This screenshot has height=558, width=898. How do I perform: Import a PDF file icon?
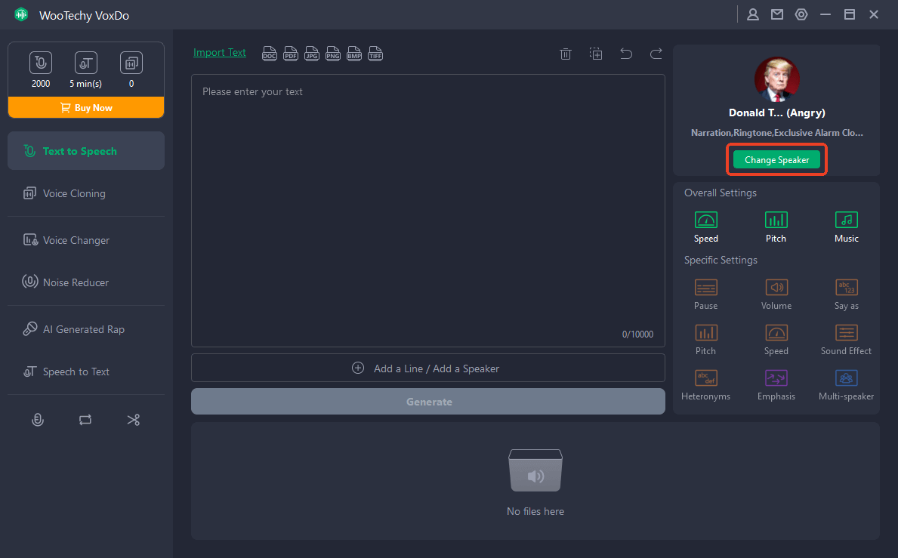pyautogui.click(x=290, y=54)
